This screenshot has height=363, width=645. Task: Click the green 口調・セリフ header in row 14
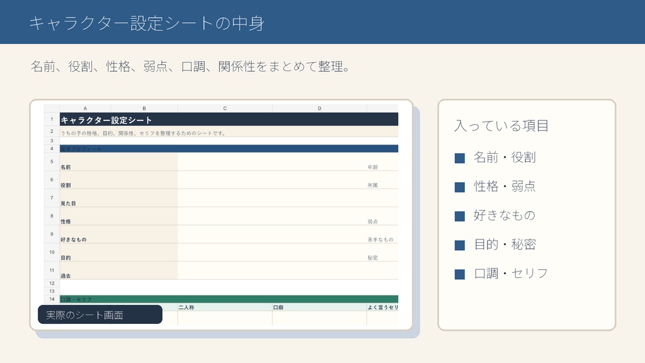click(229, 299)
